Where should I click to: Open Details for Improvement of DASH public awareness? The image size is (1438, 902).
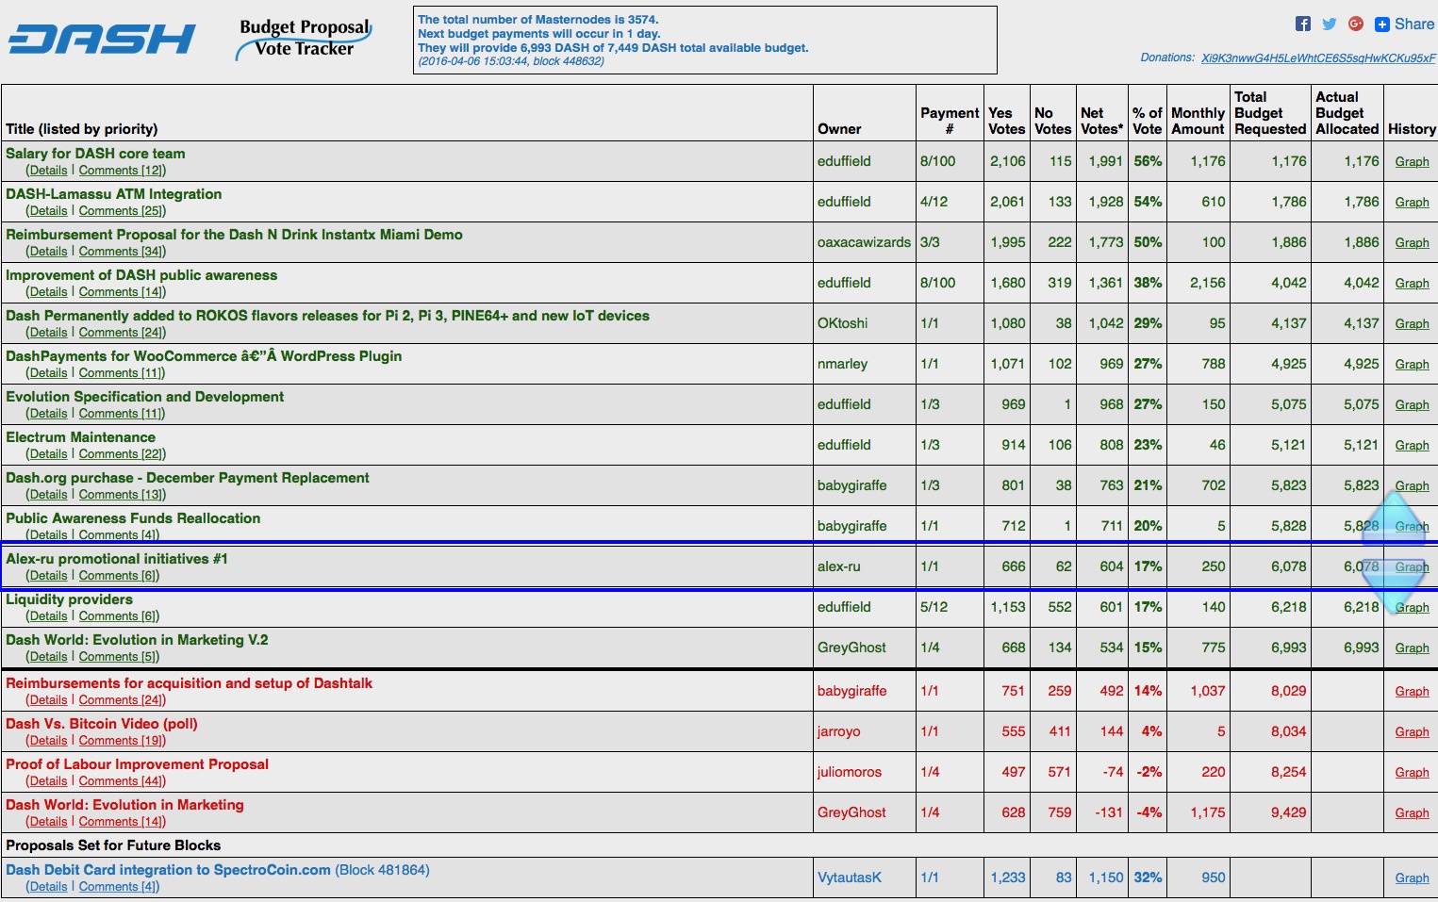[x=48, y=292]
